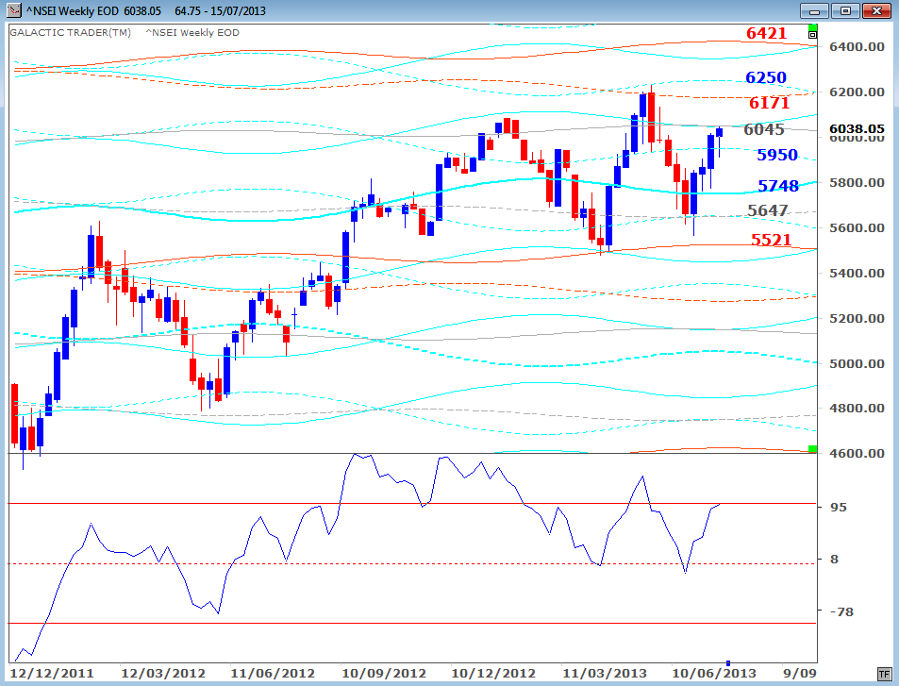Image resolution: width=899 pixels, height=686 pixels.
Task: Click the green square at chart top-right corner
Action: pyautogui.click(x=812, y=27)
